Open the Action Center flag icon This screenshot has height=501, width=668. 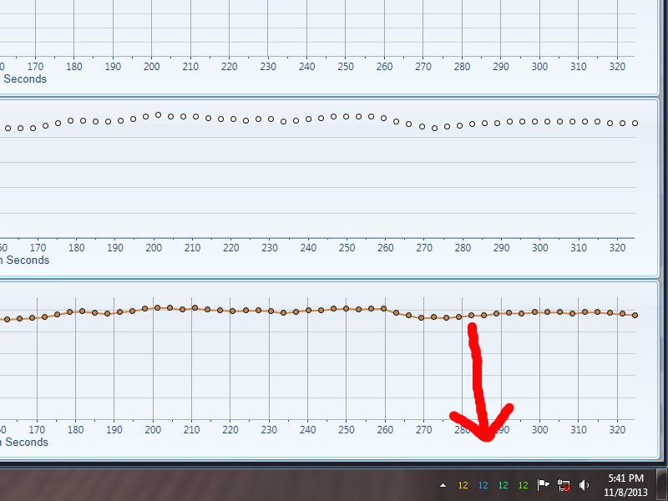(543, 485)
